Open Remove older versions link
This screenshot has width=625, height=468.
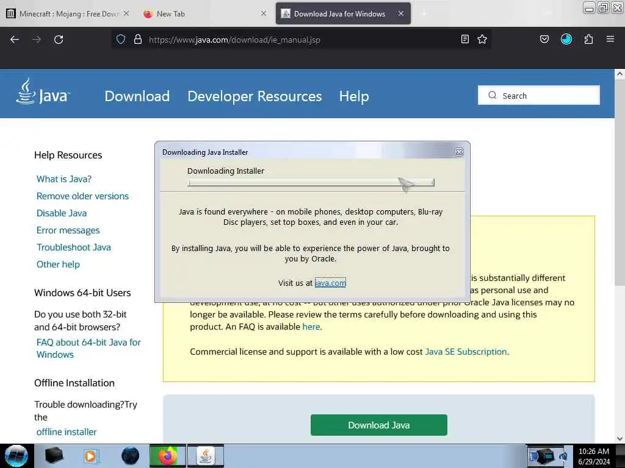point(82,196)
